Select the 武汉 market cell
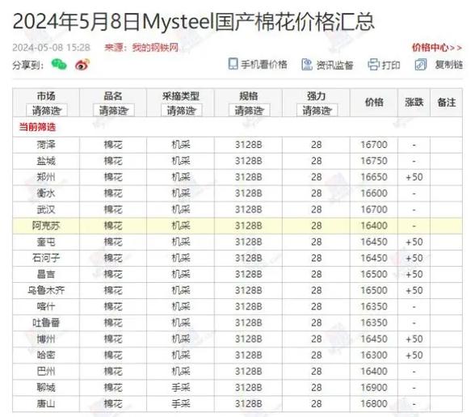Image resolution: width=475 pixels, height=417 pixels. [46, 209]
